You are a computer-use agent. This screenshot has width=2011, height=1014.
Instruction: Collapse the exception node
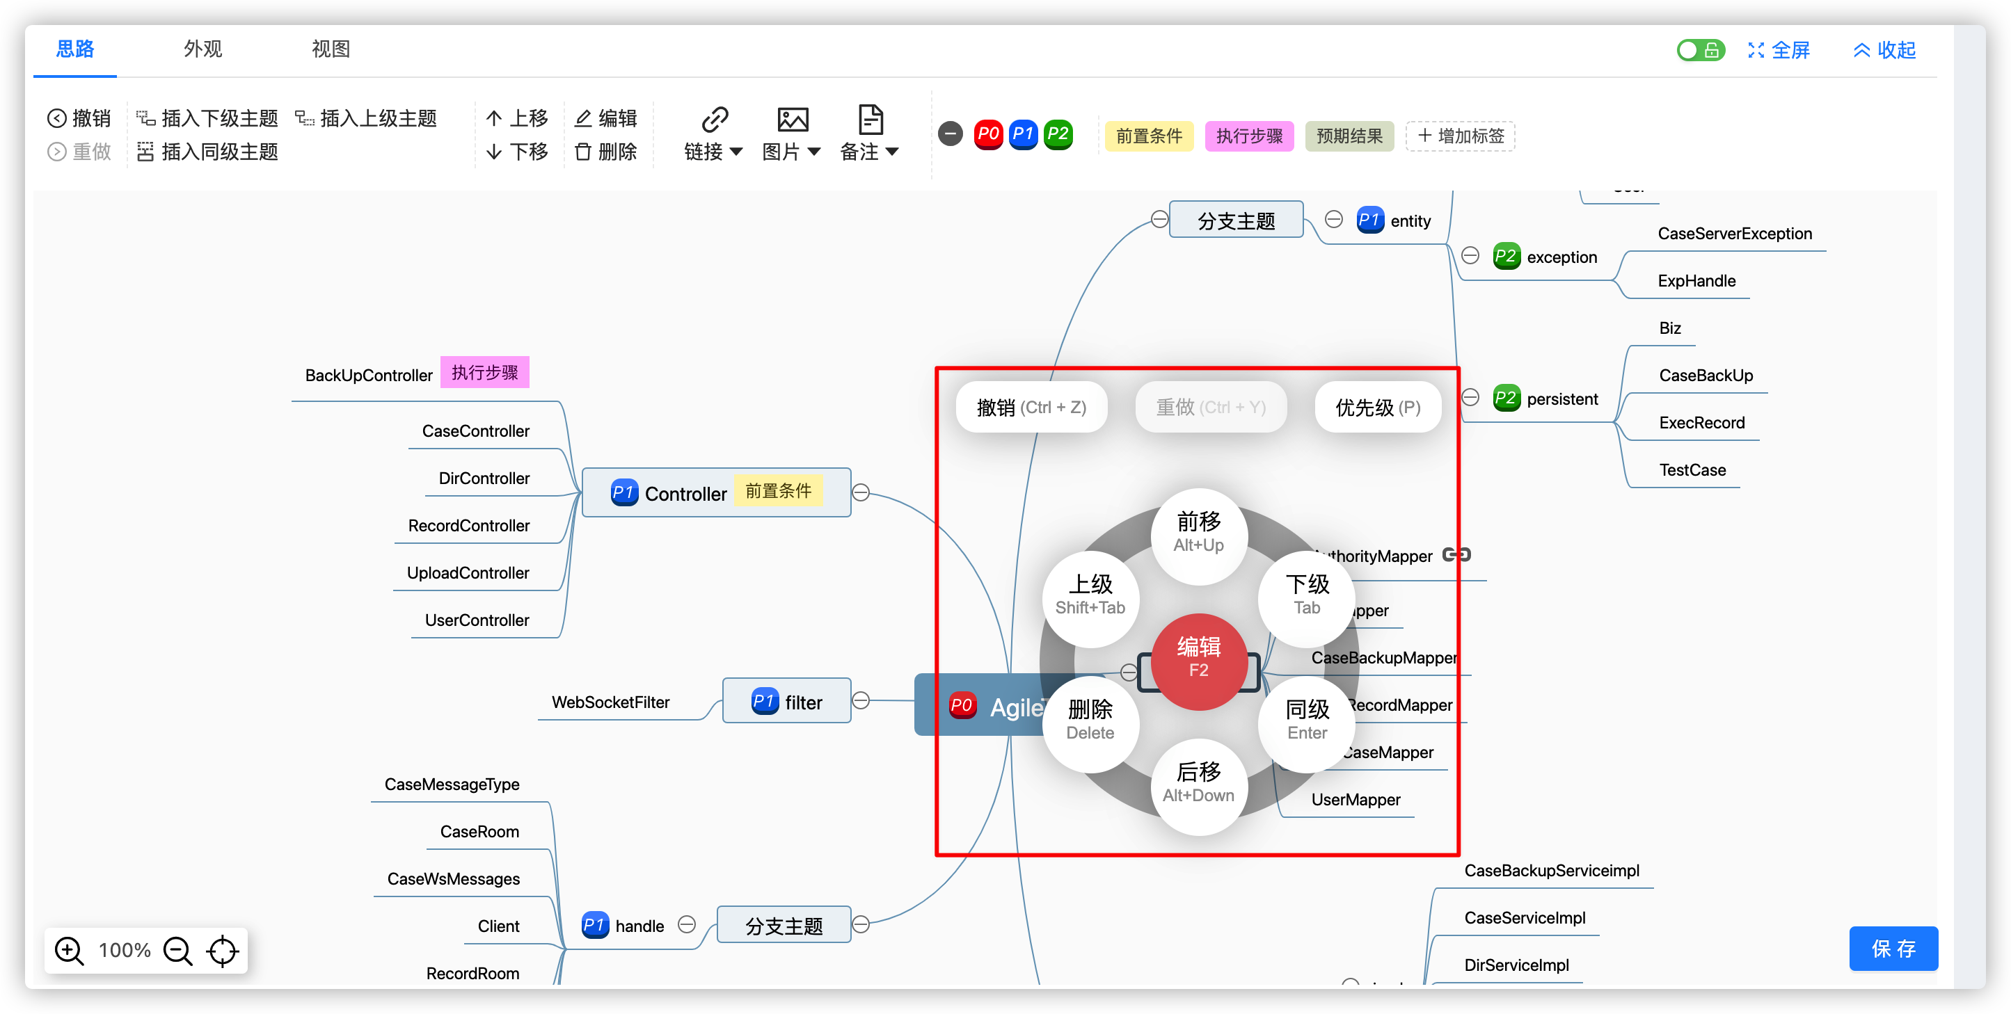pyautogui.click(x=1470, y=256)
